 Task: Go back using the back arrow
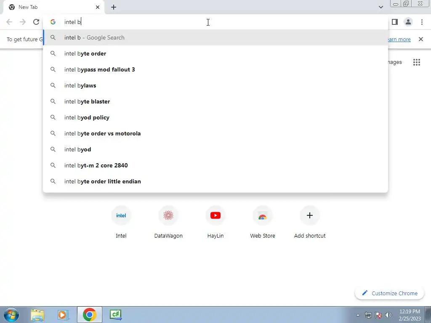[x=9, y=22]
